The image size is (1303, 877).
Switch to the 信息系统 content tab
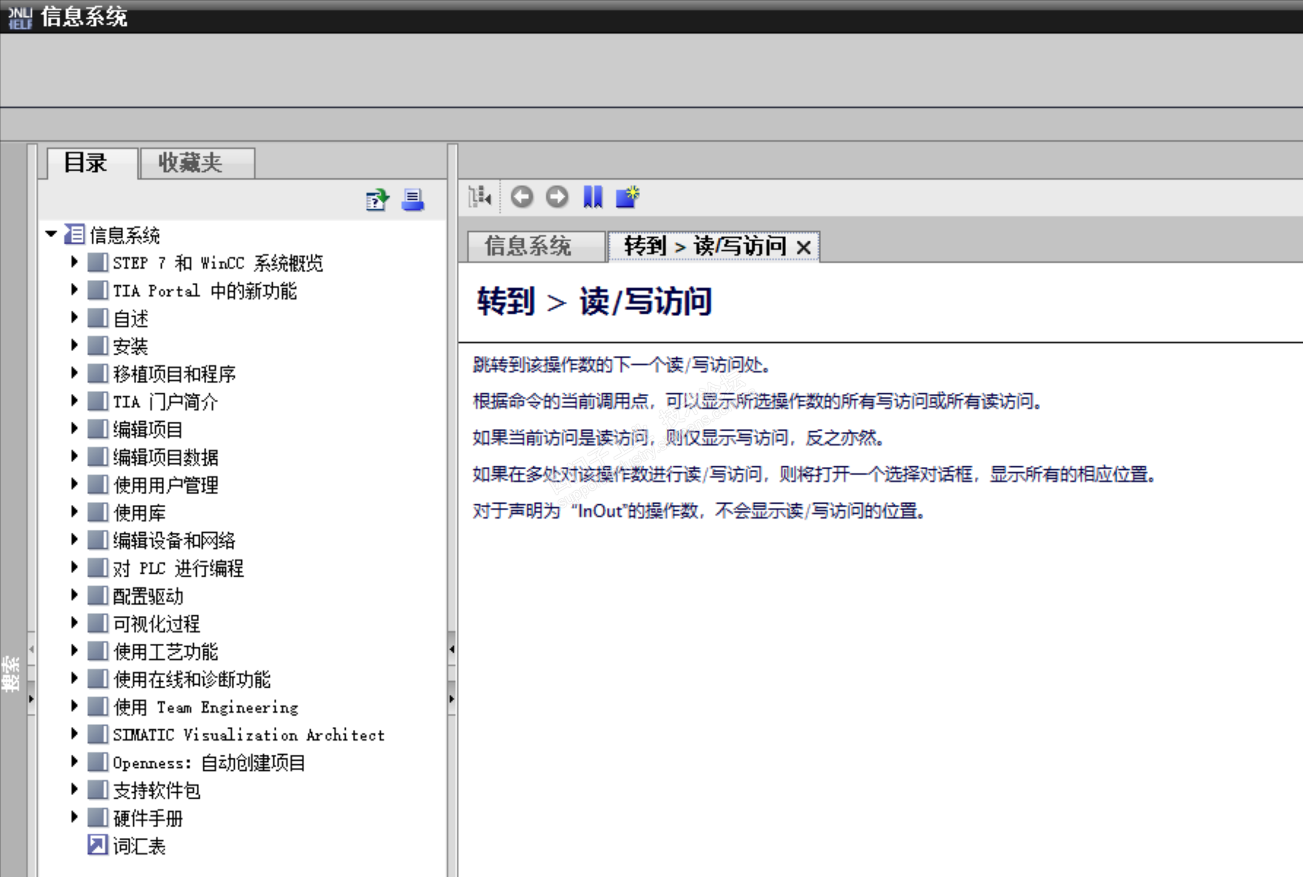point(527,246)
